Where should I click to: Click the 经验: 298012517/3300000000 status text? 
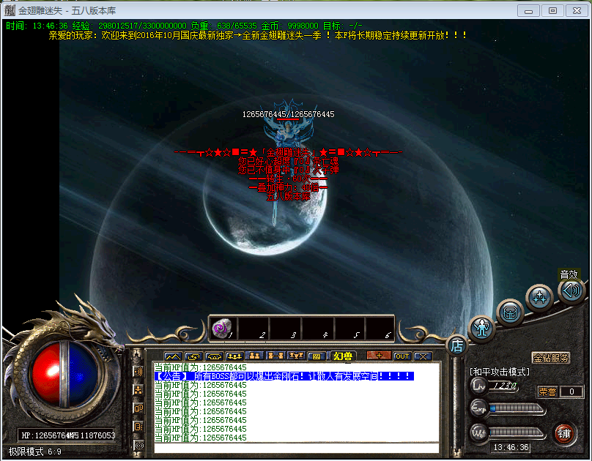(x=129, y=26)
